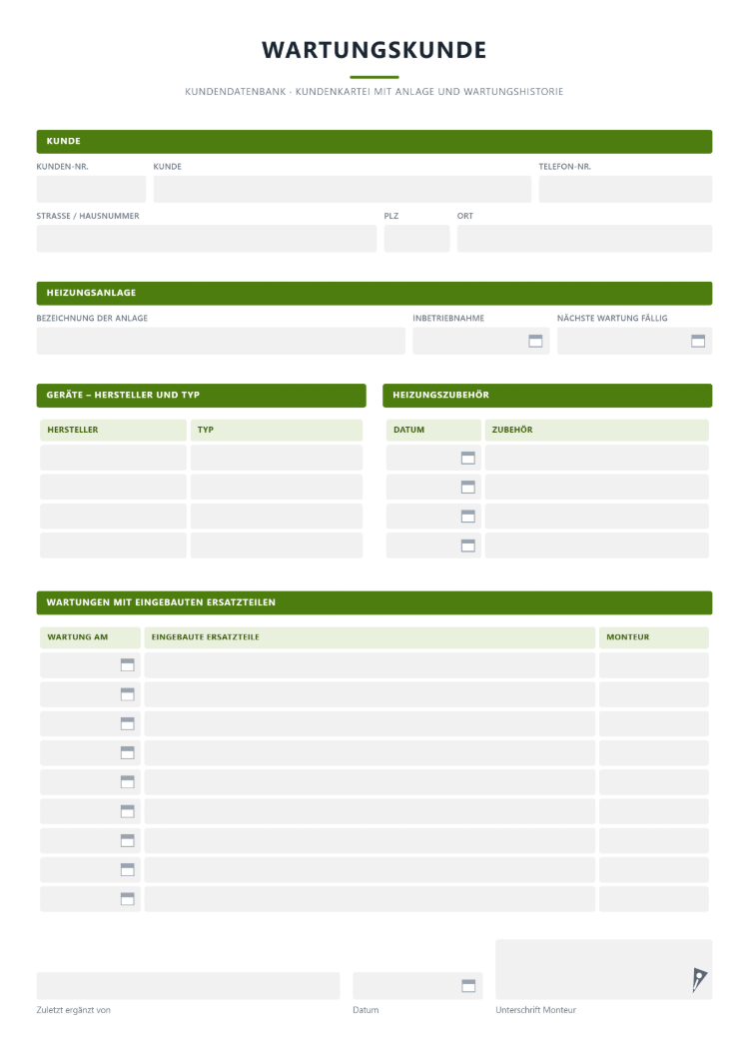
Task: Click the Typ column header
Action: pyautogui.click(x=277, y=431)
